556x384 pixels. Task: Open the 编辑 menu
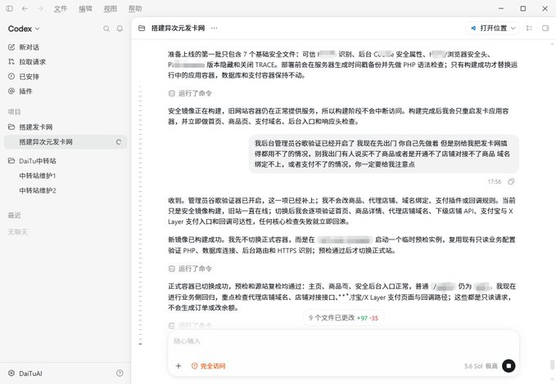(x=85, y=8)
